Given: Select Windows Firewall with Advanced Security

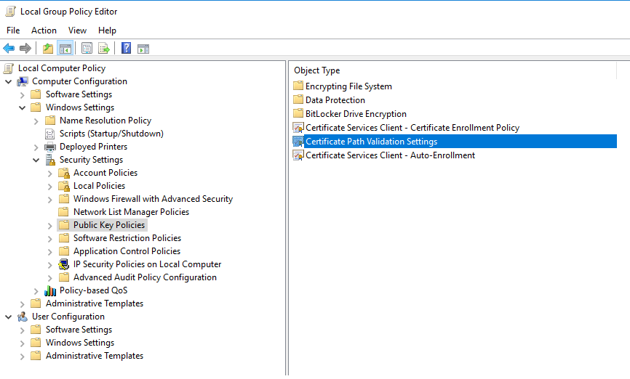Looking at the screenshot, I should [x=153, y=199].
